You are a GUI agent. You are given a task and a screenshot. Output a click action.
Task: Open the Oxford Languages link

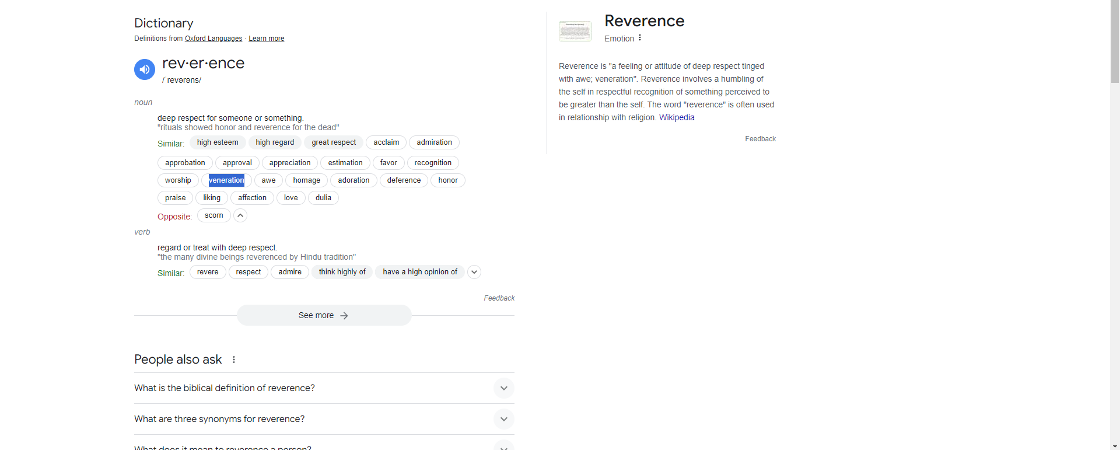213,39
